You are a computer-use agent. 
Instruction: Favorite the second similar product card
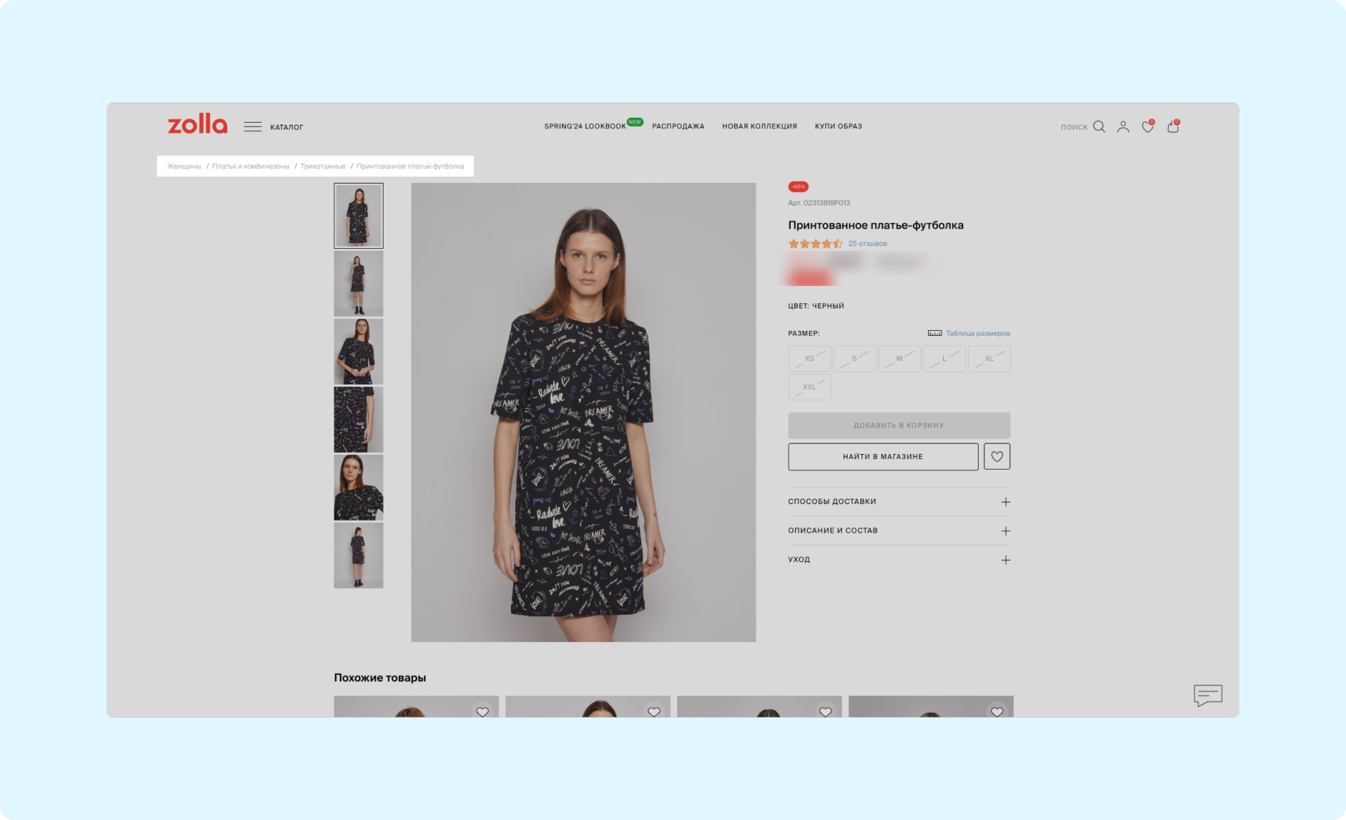654,712
